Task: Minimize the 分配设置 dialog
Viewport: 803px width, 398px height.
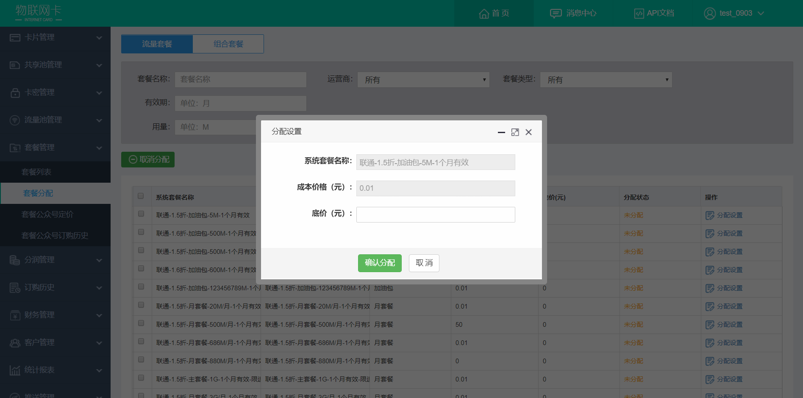Action: point(501,132)
